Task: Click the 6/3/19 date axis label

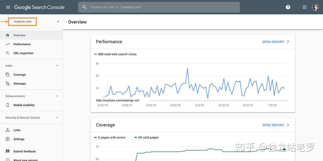Action: click(200, 105)
